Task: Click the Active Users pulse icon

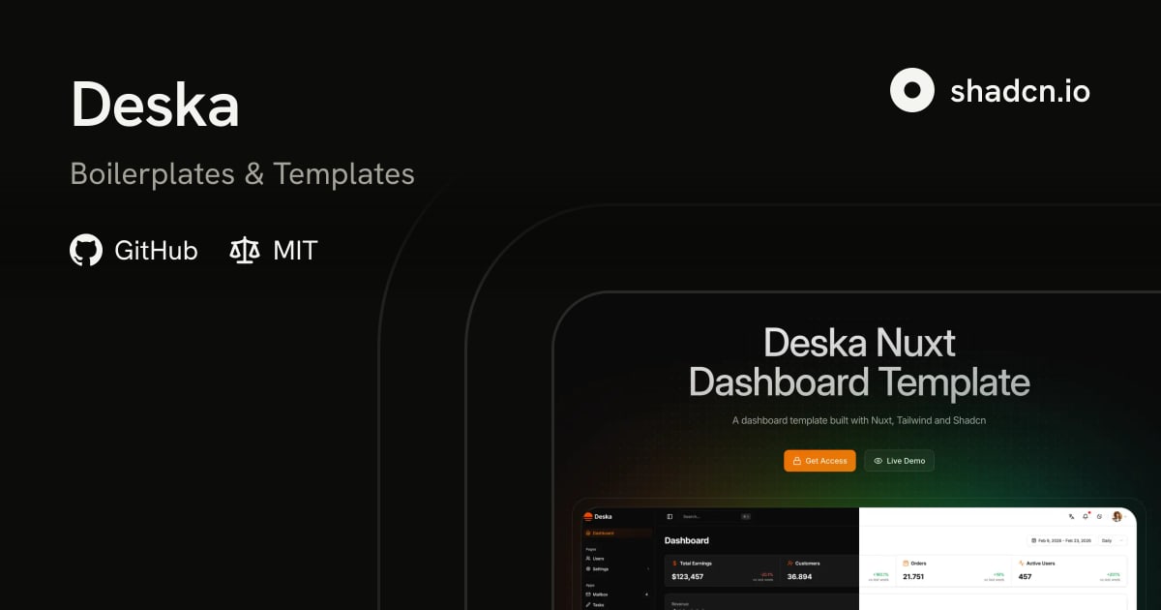Action: tap(1023, 563)
